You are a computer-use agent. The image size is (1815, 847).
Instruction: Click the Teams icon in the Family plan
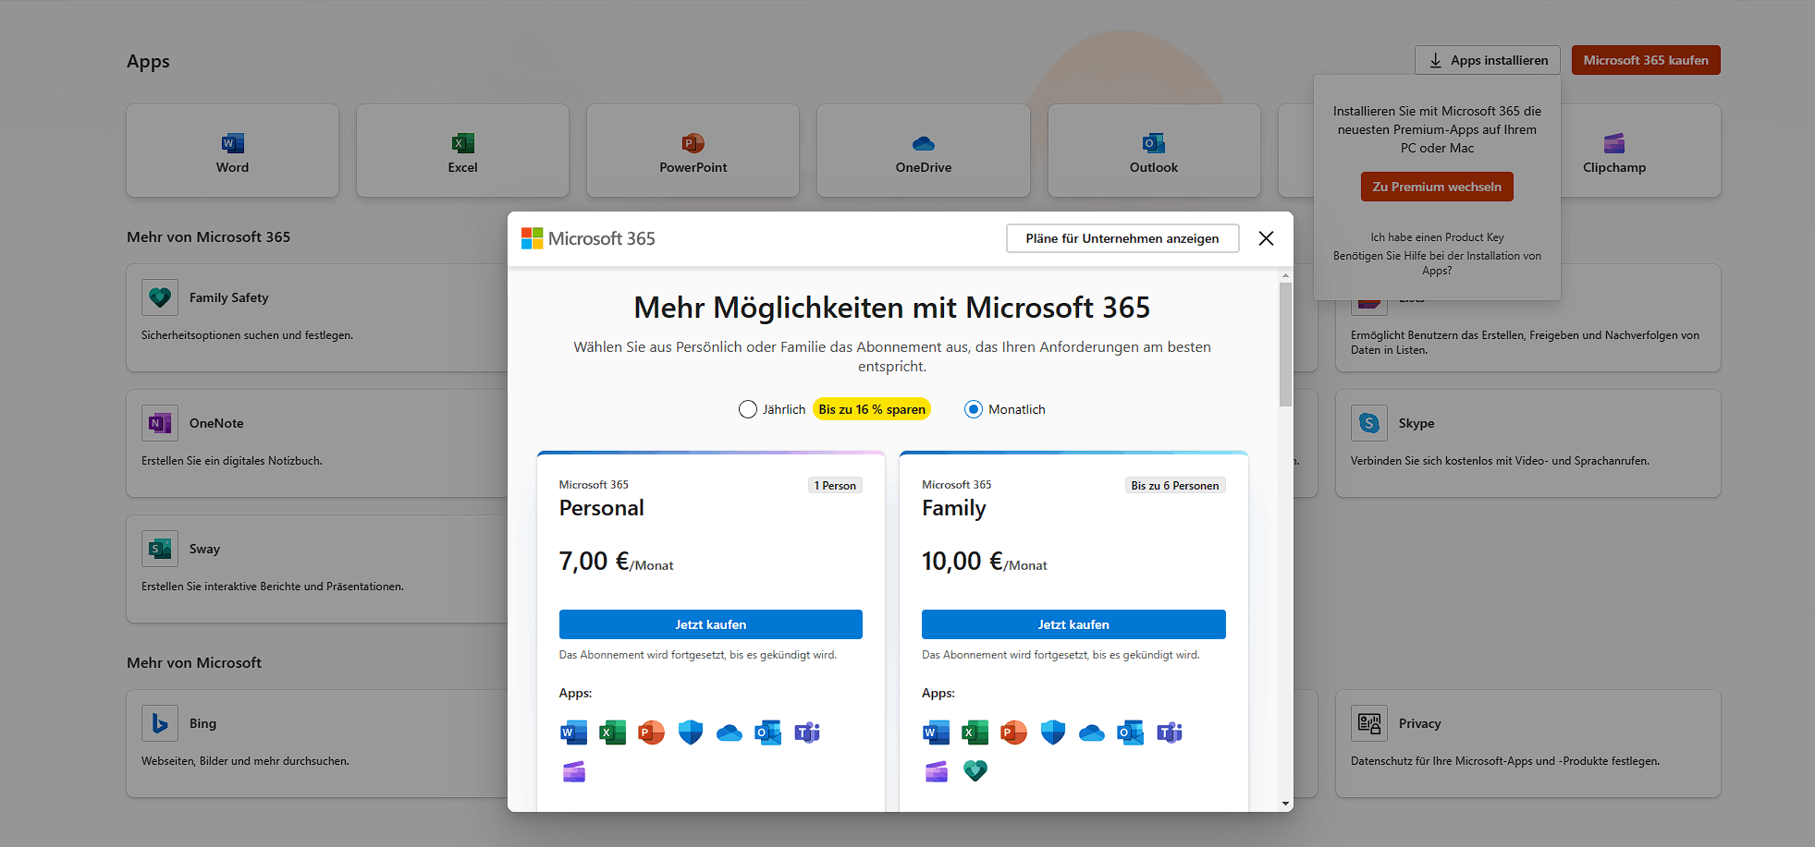pos(1170,732)
